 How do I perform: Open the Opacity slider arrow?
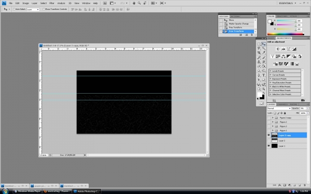click(x=307, y=108)
